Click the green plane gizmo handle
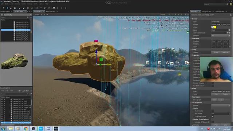The image size is (233, 131). (101, 59)
